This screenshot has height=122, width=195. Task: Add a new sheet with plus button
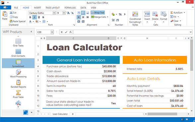(x=73, y=114)
